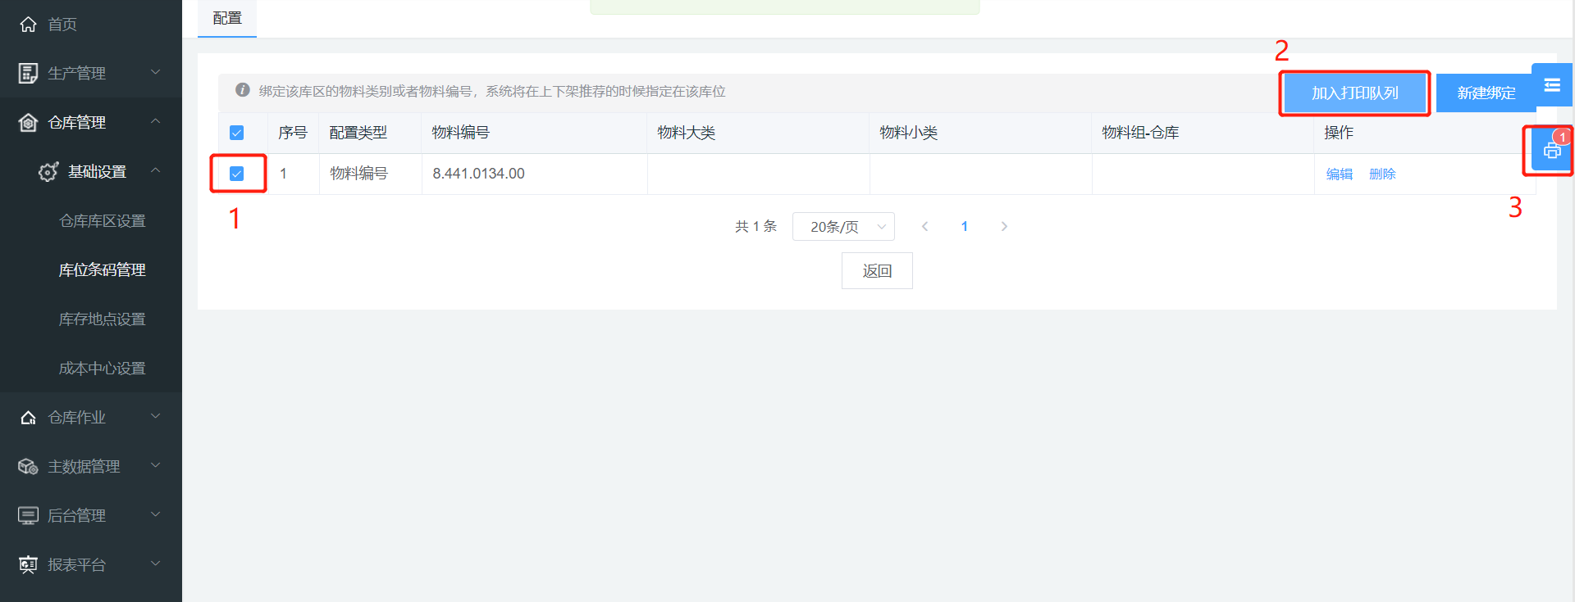The image size is (1575, 602).
Task: Uncheck row 1 checkbox for 8.441.0134.00
Action: [x=237, y=174]
